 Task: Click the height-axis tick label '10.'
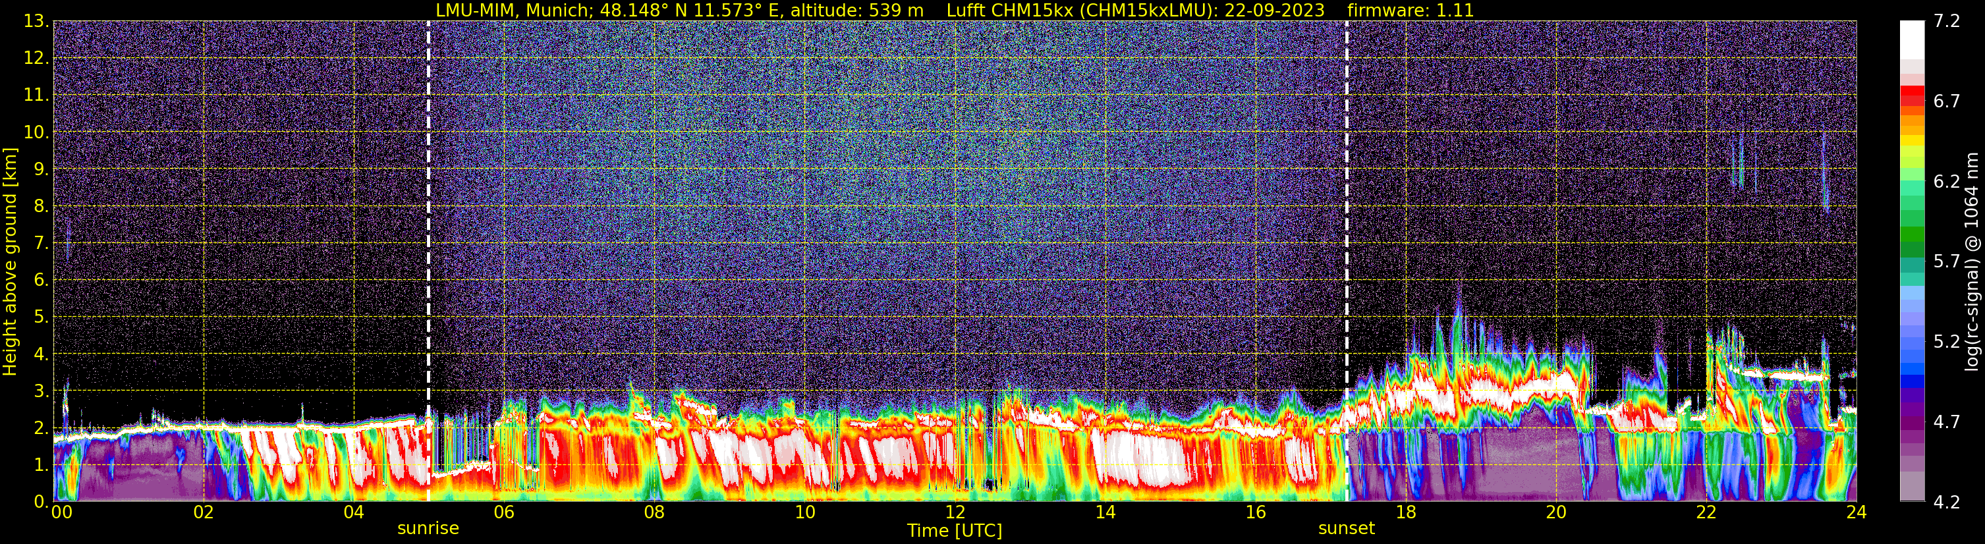point(36,132)
